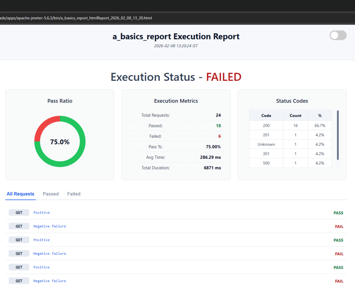The image size is (355, 286).
Task: Click the Total Duration: label
Action: (x=155, y=168)
